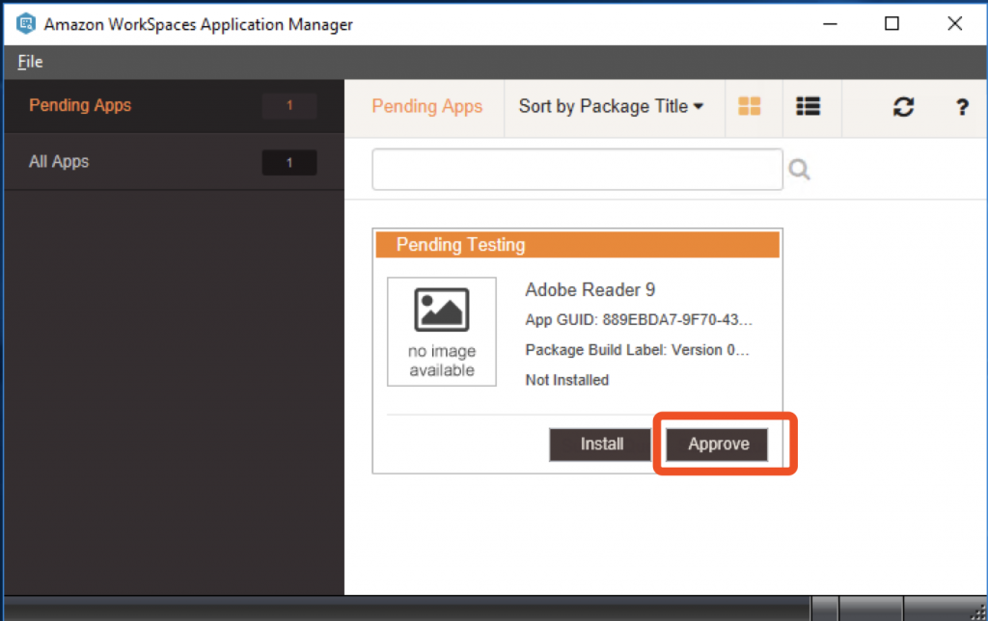Maximize the Application Manager window
Viewport: 988px width, 621px height.
tap(892, 24)
